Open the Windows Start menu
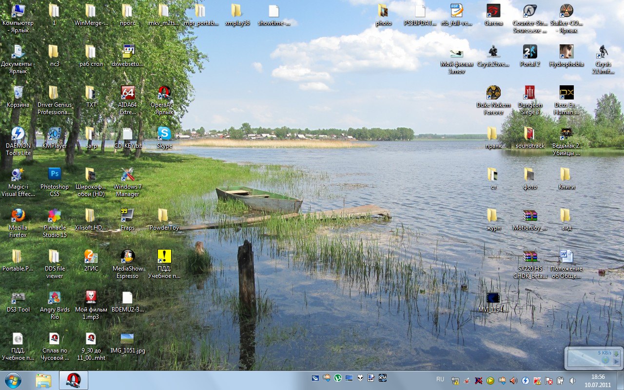The image size is (624, 390). tap(12, 380)
